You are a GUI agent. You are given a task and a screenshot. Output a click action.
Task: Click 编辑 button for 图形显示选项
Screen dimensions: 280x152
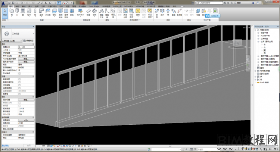[26, 62]
